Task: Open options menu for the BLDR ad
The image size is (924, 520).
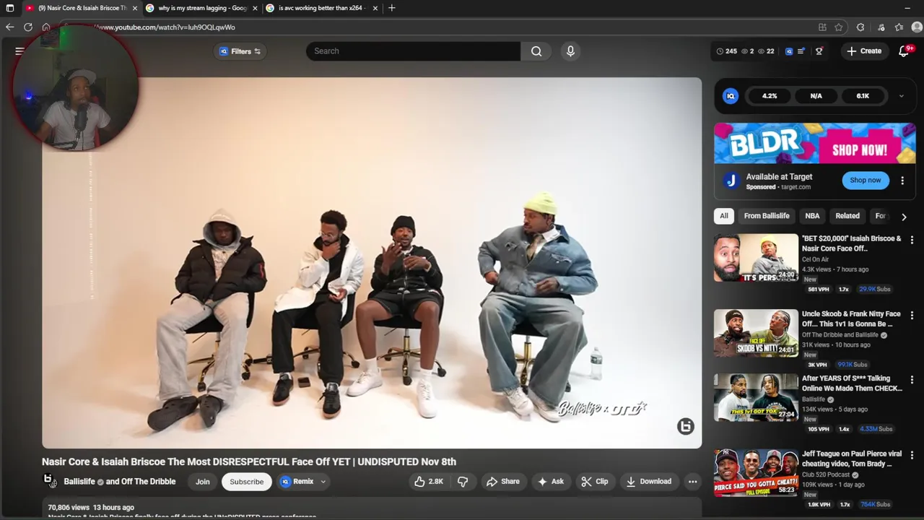Action: [902, 181]
